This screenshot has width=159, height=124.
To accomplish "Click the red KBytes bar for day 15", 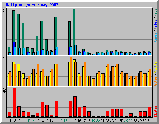I will pos(75,106).
